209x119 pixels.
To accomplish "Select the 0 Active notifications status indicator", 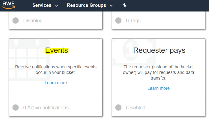I will [x=16, y=108].
